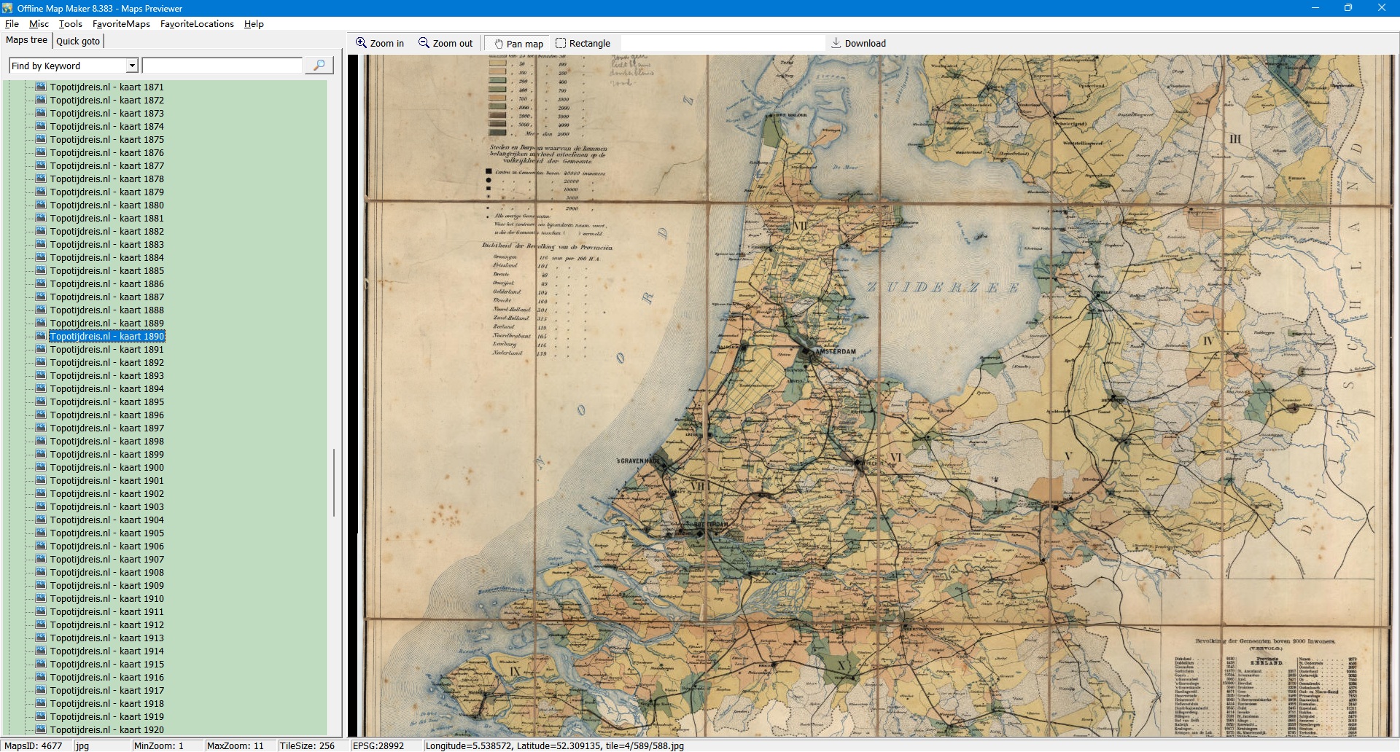Click the Download arrow icon

tap(836, 43)
